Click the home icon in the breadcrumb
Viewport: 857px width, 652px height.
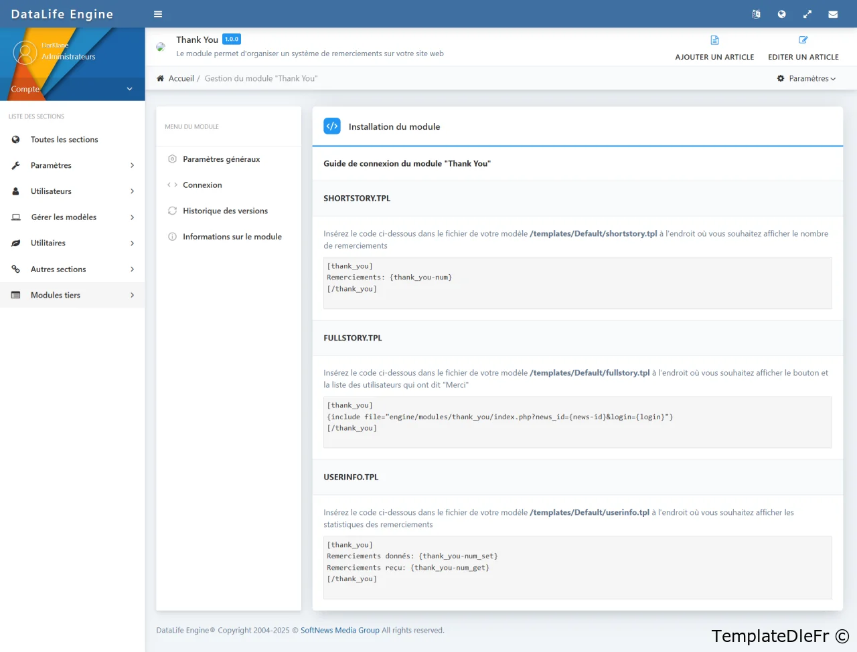click(x=161, y=78)
